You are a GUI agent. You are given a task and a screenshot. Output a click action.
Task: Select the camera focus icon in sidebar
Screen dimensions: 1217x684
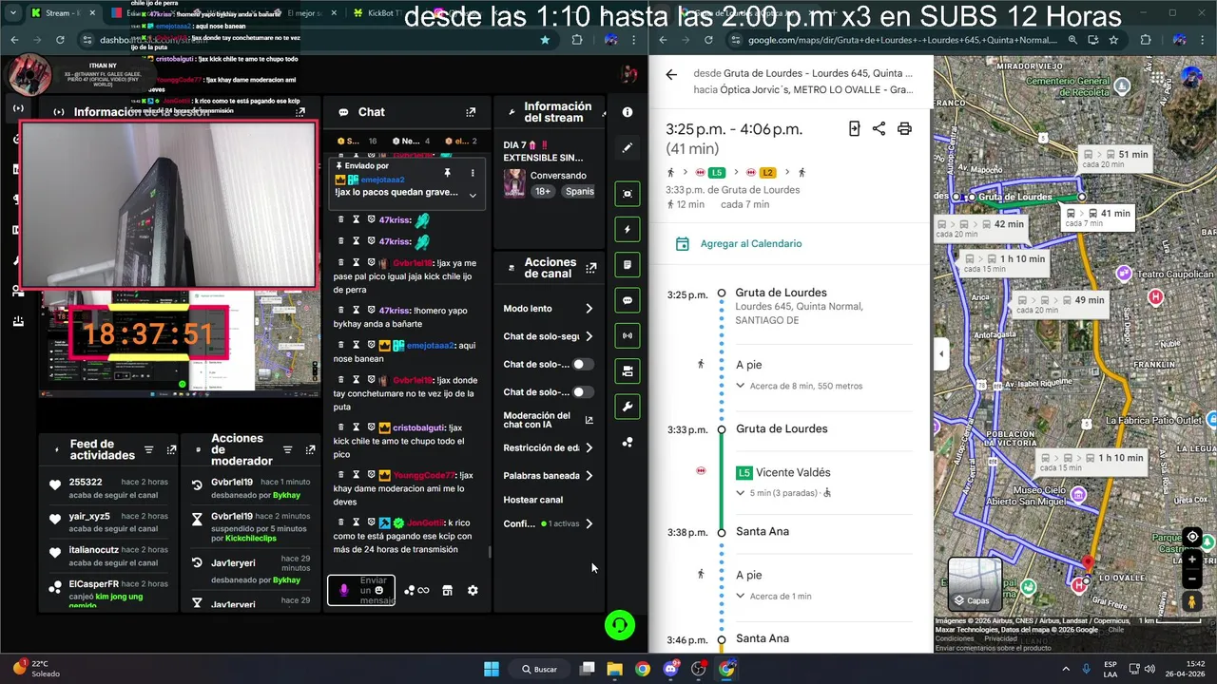click(628, 194)
